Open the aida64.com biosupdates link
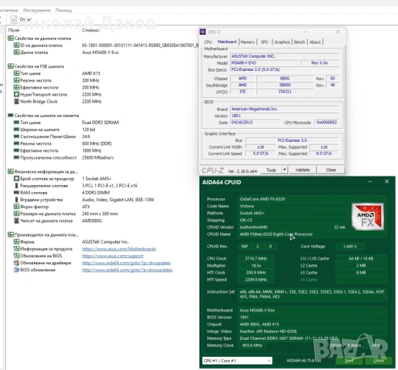398x370 pixels. pyautogui.click(x=127, y=270)
